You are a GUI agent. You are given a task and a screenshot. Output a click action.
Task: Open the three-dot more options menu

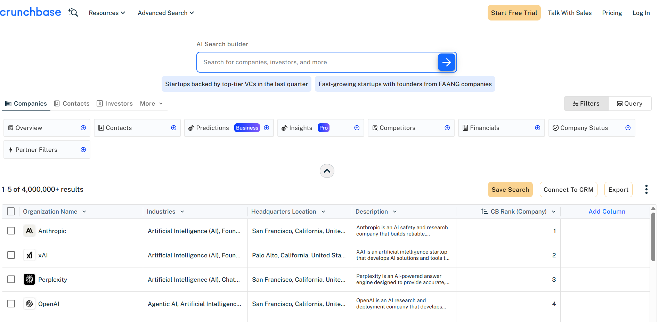[x=646, y=189]
